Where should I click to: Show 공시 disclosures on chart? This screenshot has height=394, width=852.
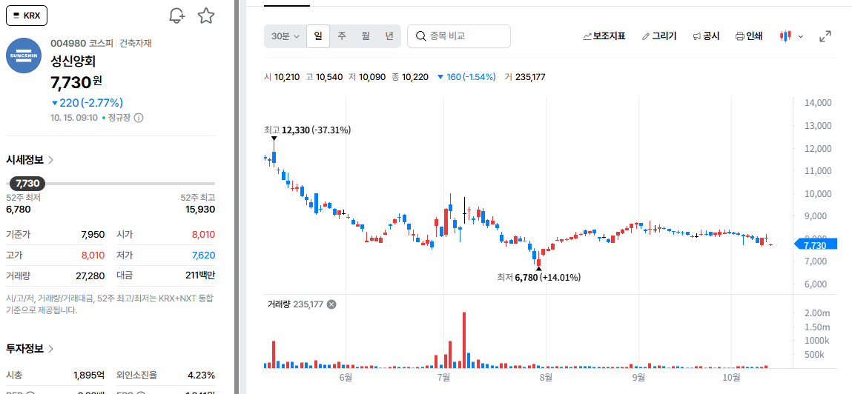tap(706, 36)
